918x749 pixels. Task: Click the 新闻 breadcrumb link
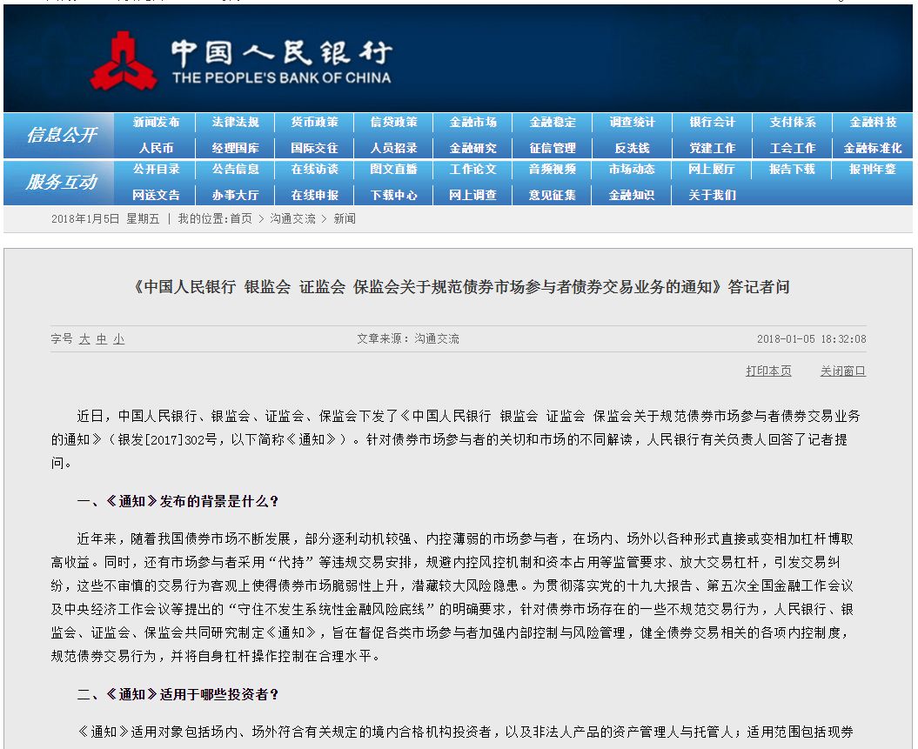tap(345, 219)
